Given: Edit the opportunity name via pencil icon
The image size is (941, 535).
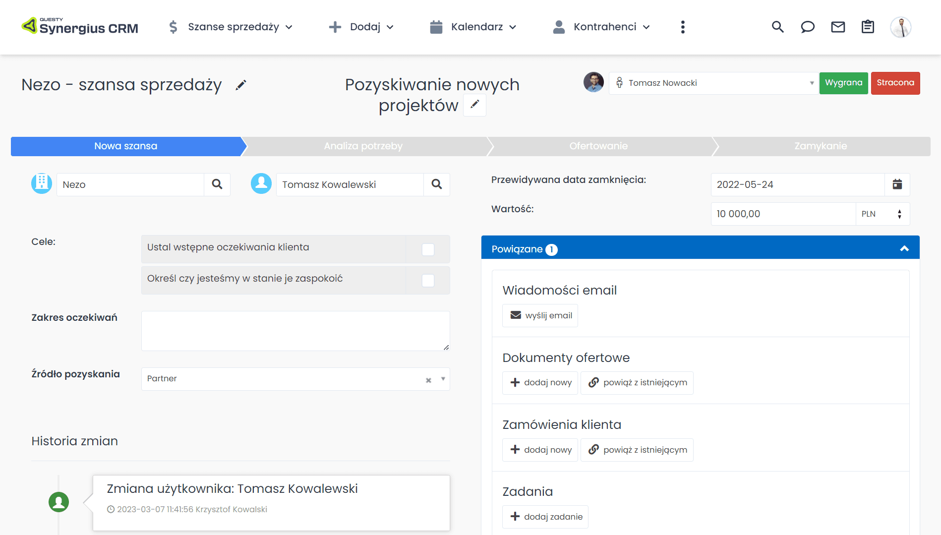Looking at the screenshot, I should (x=240, y=85).
